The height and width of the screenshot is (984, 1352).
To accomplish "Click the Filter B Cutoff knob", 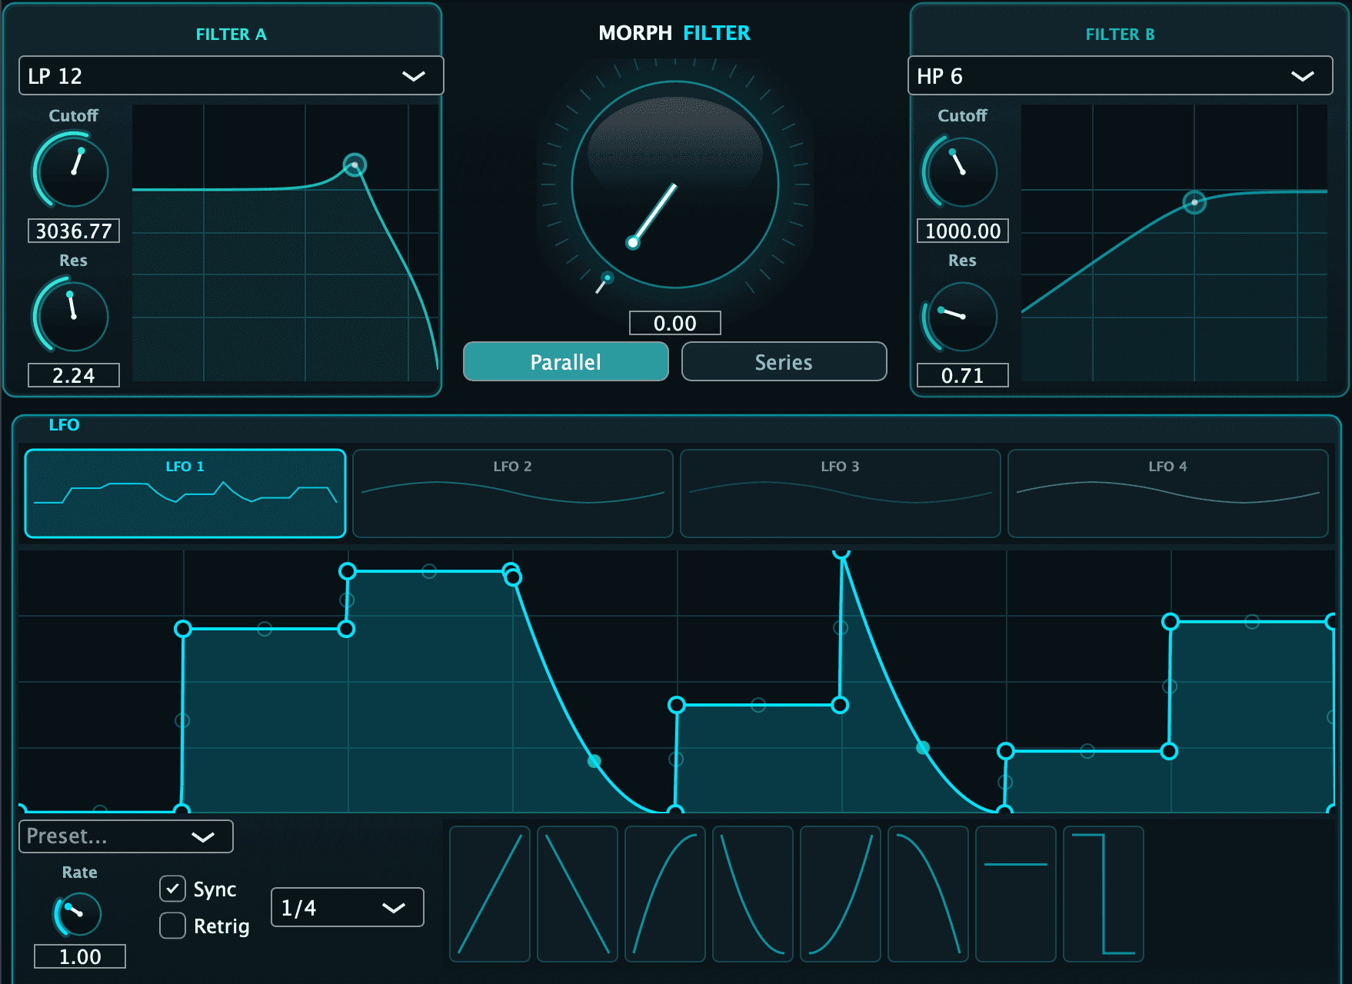I will click(x=961, y=171).
